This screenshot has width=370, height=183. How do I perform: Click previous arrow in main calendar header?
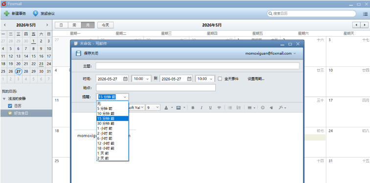pyautogui.click(x=356, y=25)
